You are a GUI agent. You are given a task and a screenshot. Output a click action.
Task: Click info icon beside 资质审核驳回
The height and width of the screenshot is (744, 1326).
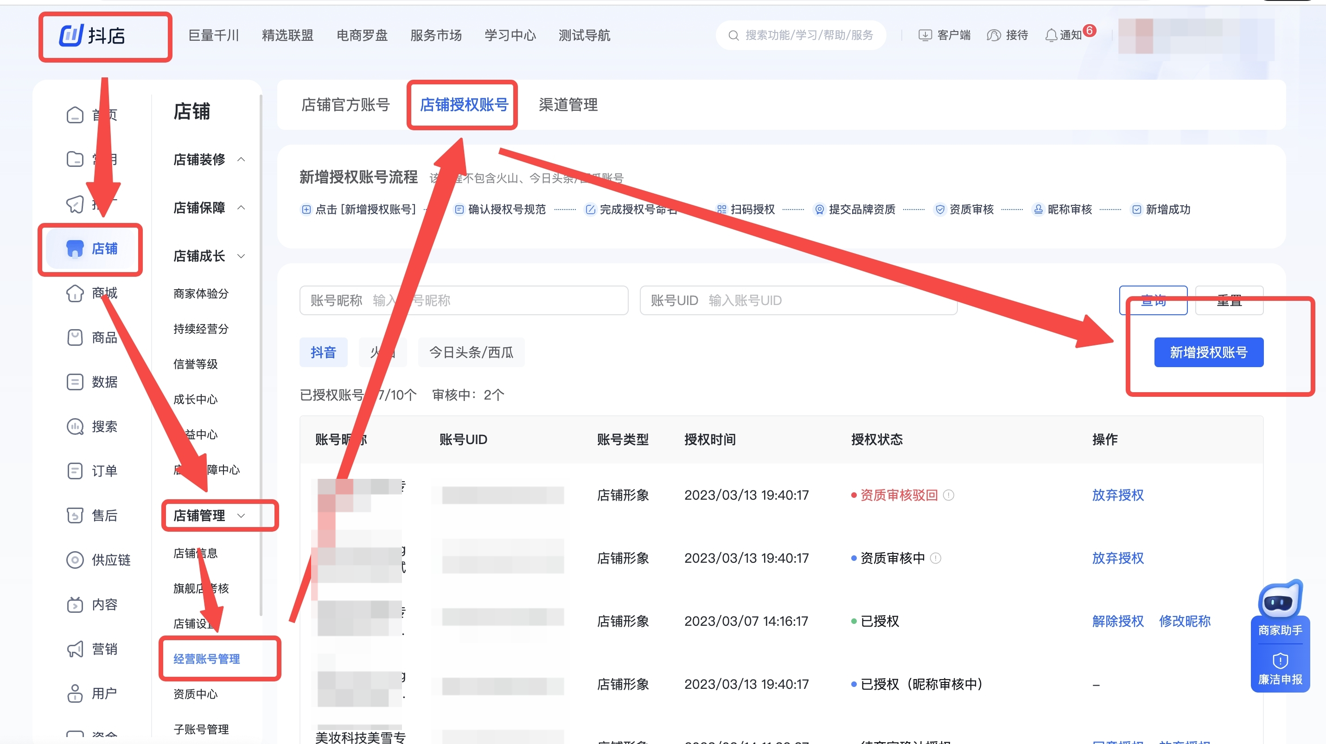pos(949,495)
